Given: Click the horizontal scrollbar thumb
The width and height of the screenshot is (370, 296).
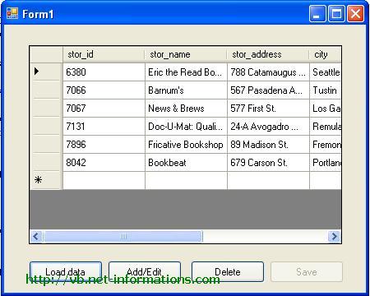Looking at the screenshot, I should pos(123,236).
